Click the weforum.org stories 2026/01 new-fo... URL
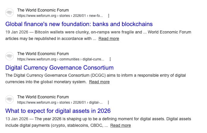The image size is (207, 133). (60, 16)
